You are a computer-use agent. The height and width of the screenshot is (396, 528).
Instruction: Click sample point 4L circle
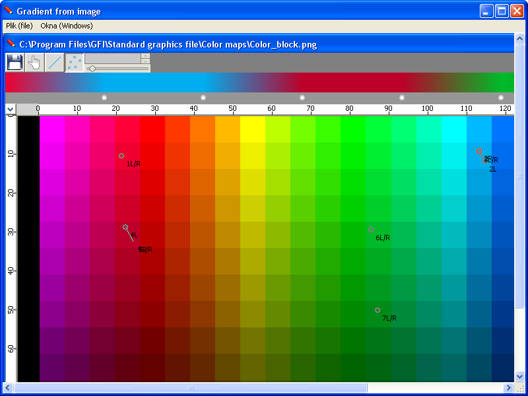click(125, 227)
